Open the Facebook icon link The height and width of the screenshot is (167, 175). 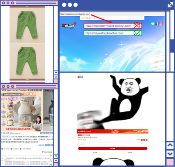[x=157, y=24]
